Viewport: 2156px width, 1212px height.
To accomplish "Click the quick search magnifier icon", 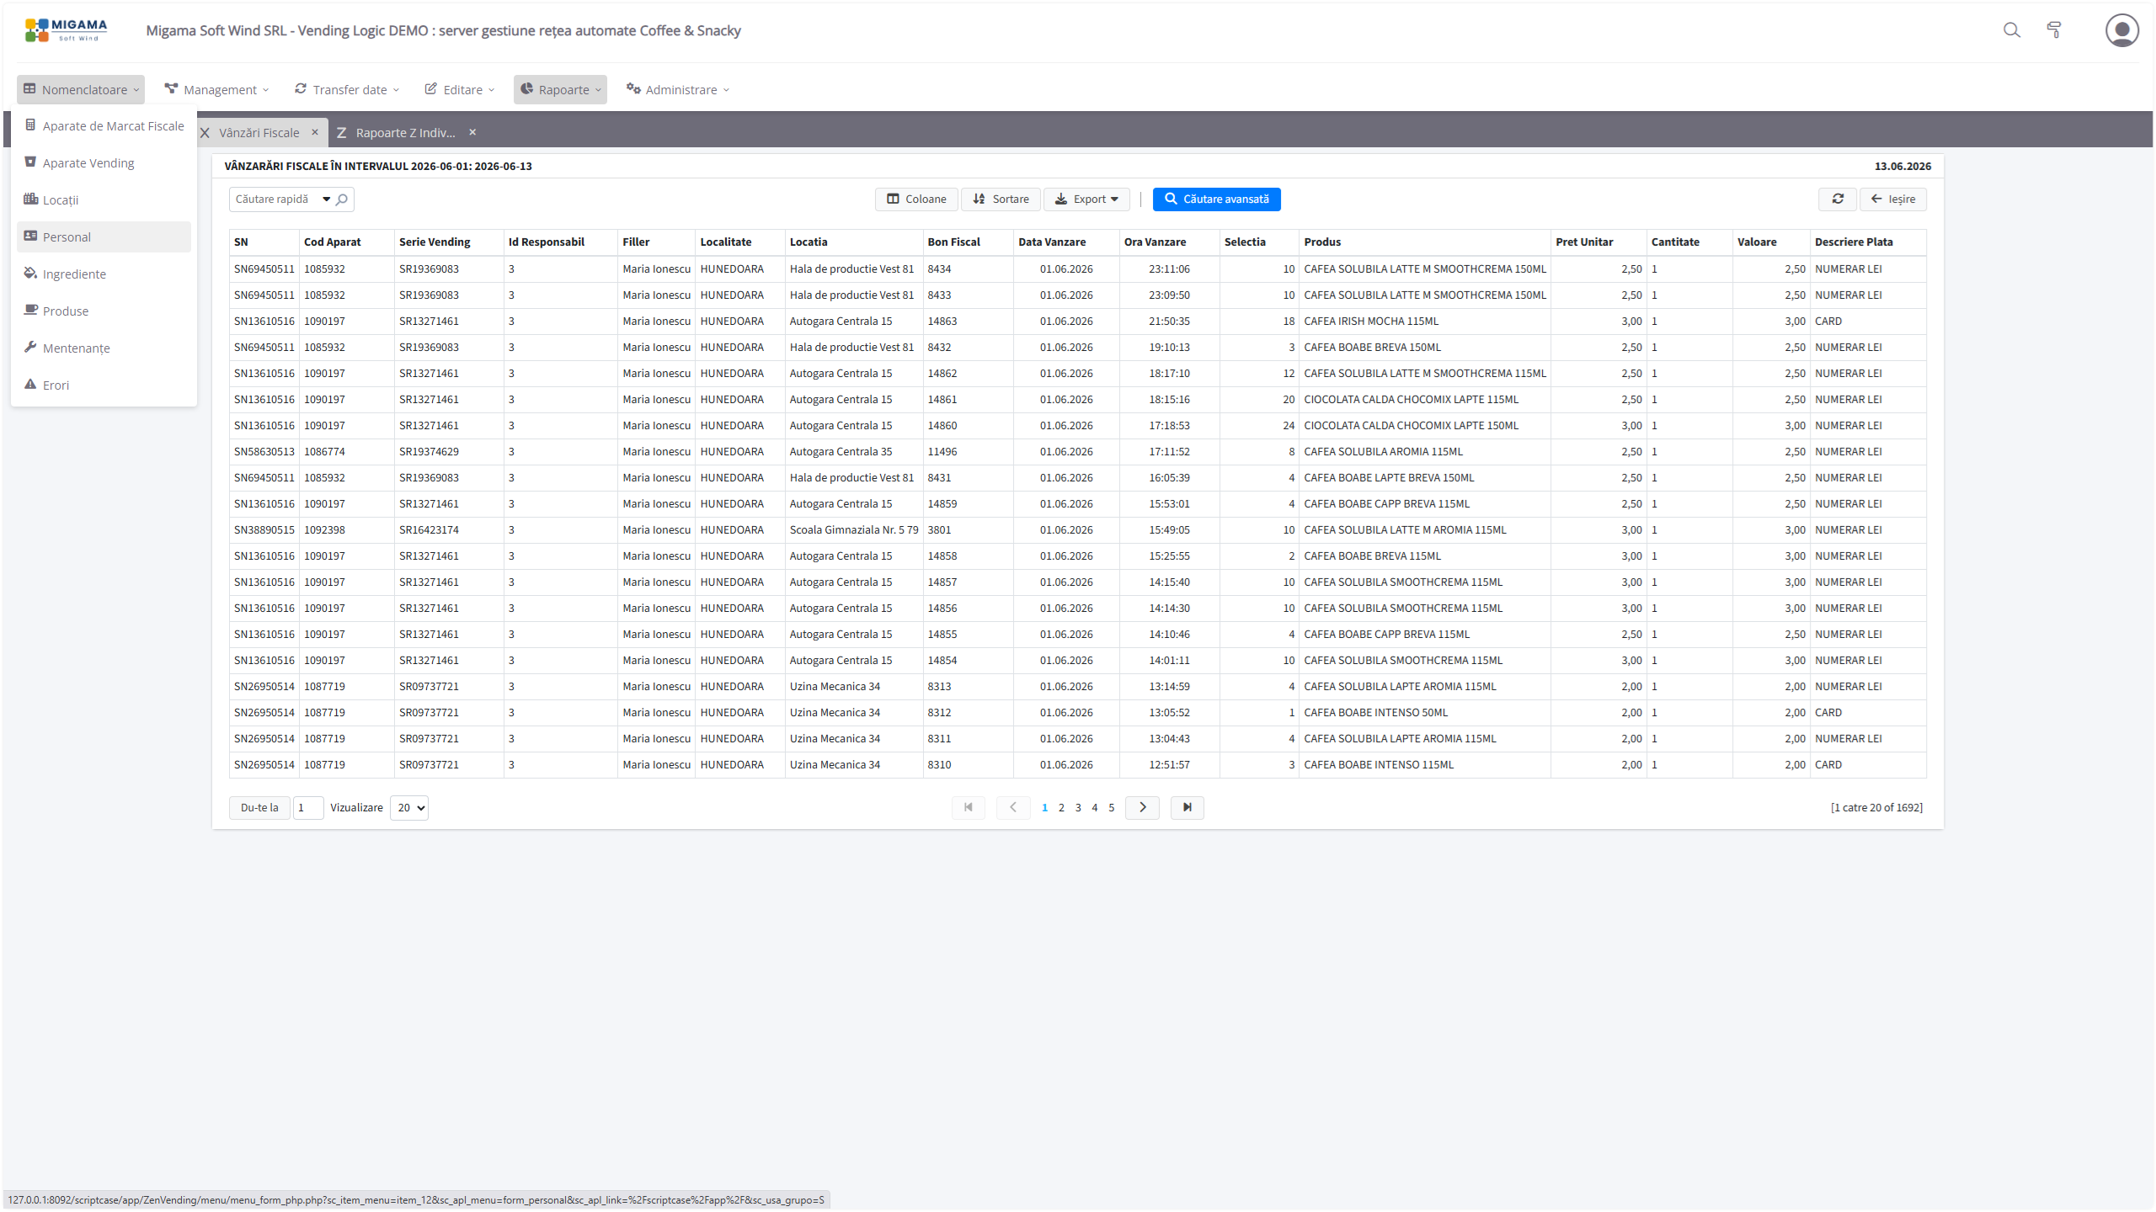I will click(x=342, y=199).
